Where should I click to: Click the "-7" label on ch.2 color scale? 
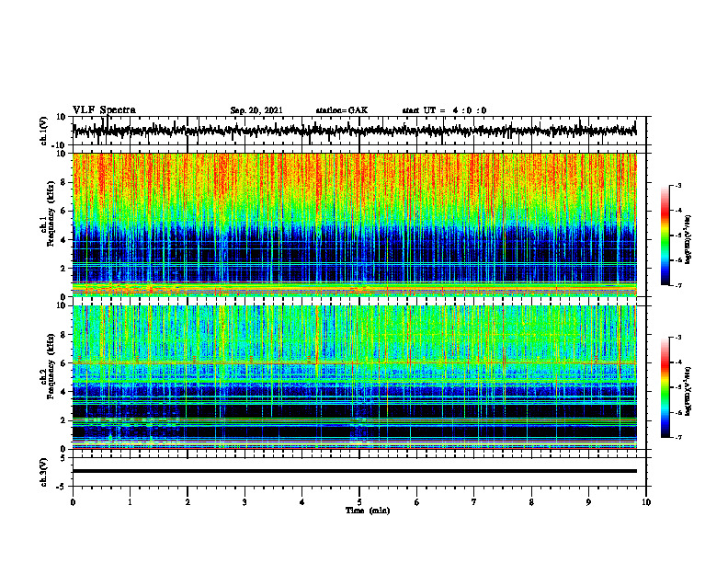(677, 437)
